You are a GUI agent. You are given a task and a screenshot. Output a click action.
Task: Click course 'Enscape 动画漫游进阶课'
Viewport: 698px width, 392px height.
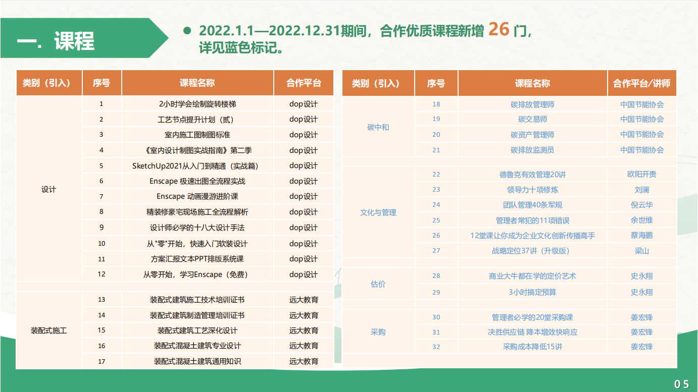point(197,196)
